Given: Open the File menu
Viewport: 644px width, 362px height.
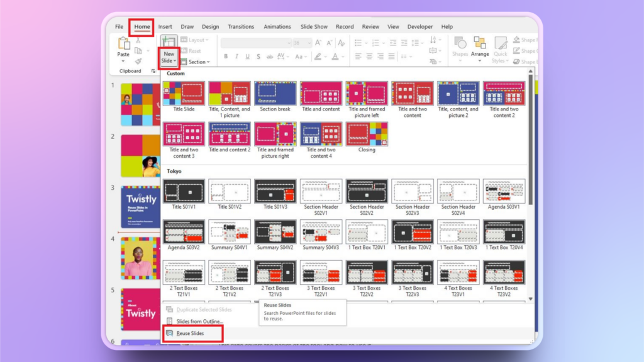Looking at the screenshot, I should (x=119, y=27).
